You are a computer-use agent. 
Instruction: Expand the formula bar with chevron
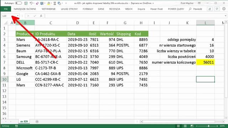click(226, 16)
